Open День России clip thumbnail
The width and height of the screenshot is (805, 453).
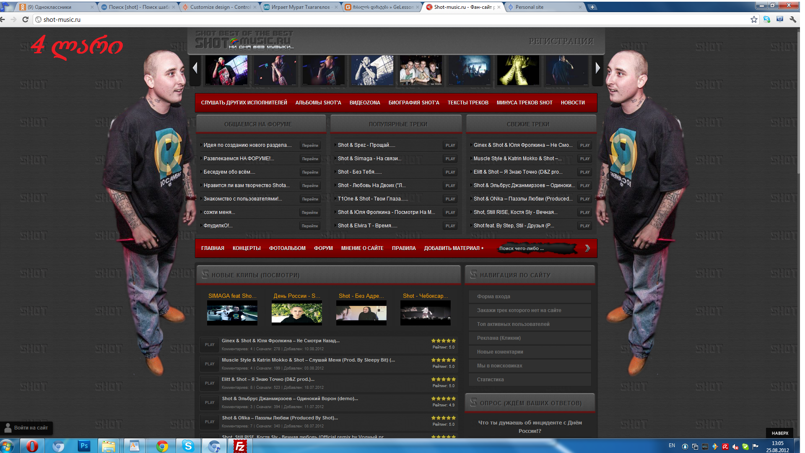[296, 313]
